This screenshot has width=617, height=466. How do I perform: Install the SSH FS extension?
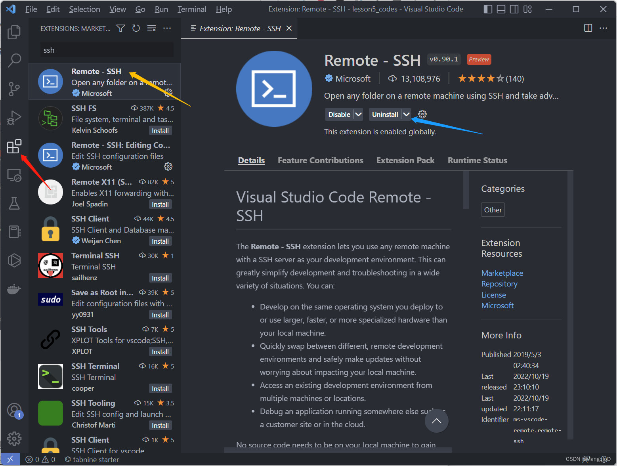[160, 131]
